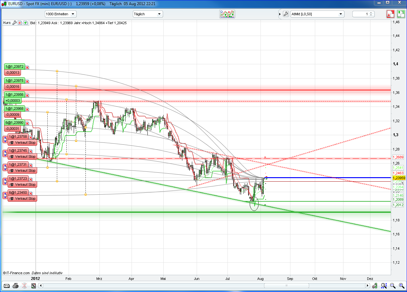This screenshot has height=292, width=407.
Task: Click the green buy order button
Action: click(x=401, y=14)
